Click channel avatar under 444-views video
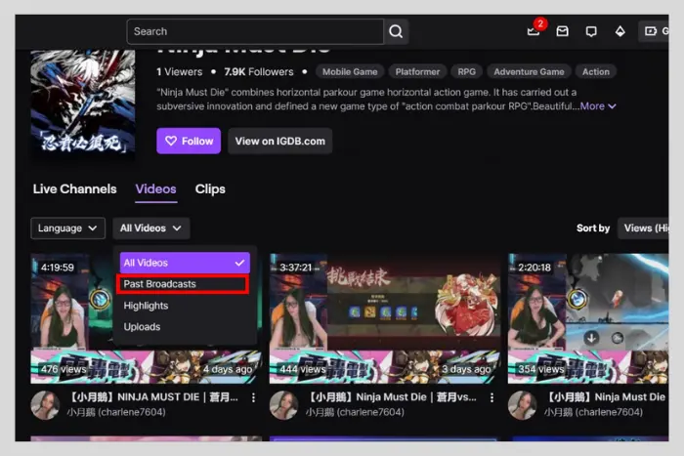 click(x=283, y=405)
